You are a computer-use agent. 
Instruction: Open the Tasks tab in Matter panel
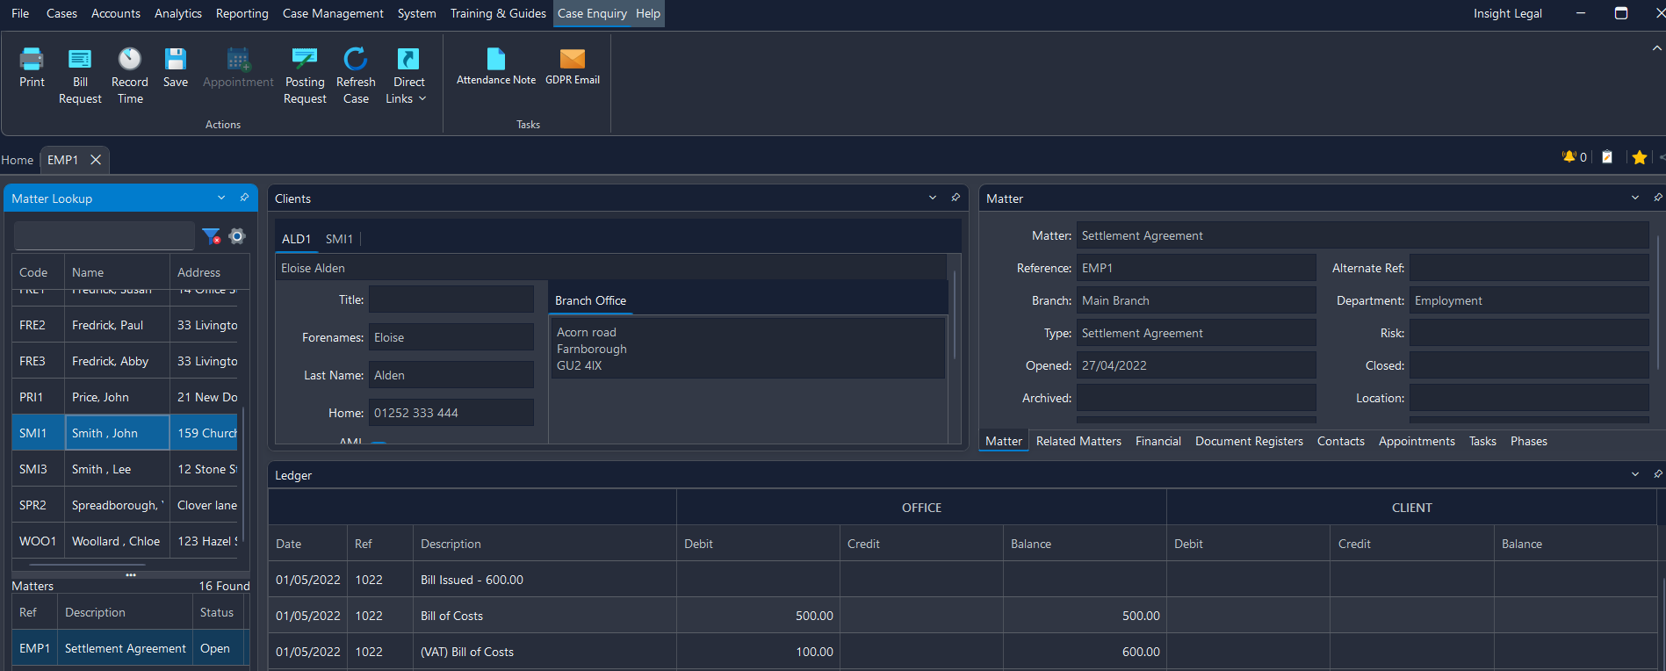(1482, 441)
